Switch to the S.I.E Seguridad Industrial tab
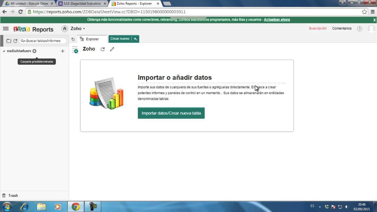Viewport: 377px width, 212px height. coord(82,4)
